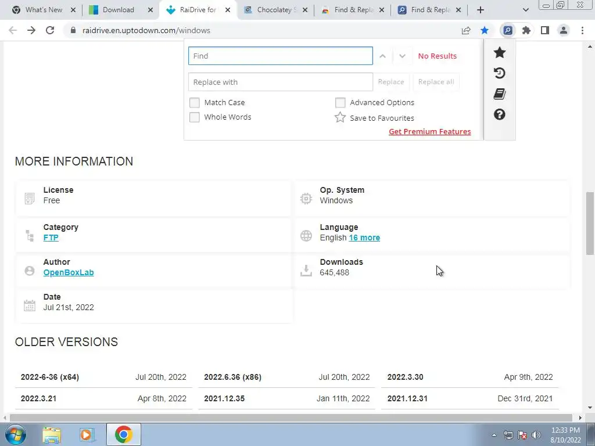Screen dimensions: 595x446
Task: Go back to previous page
Action: pos(13,30)
